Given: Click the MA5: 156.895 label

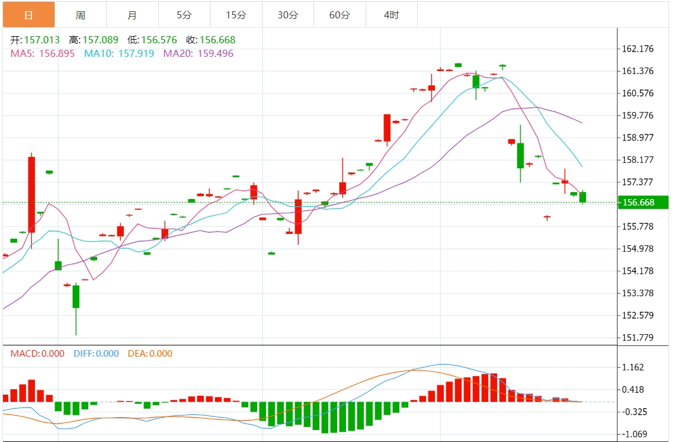Looking at the screenshot, I should click(x=42, y=54).
